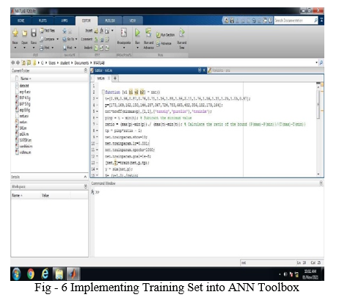
Task: Click the Print button
Action: click(45, 48)
